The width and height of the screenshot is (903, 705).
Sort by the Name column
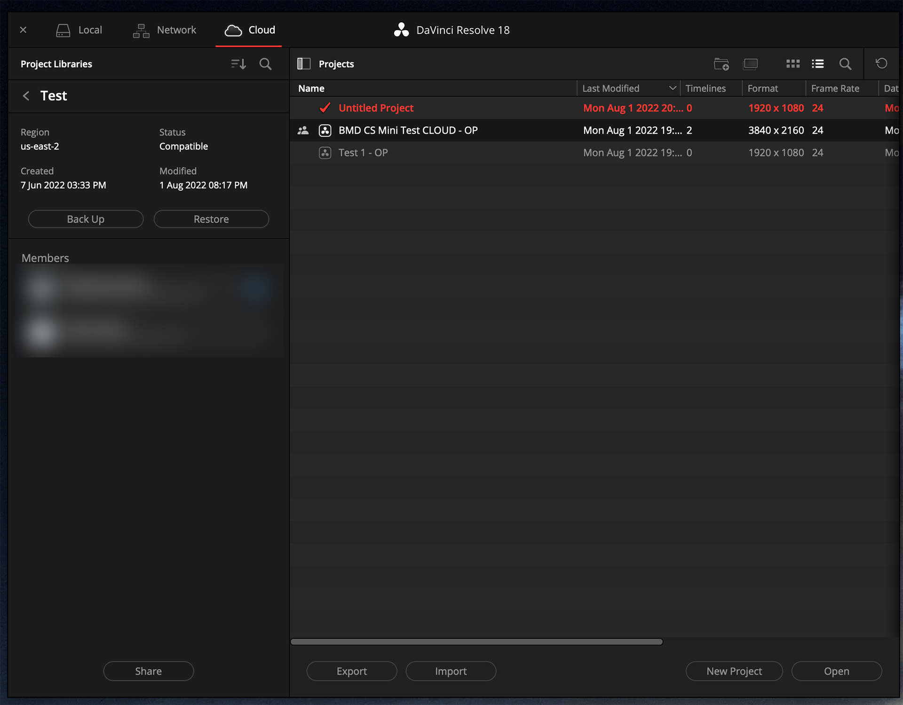tap(433, 88)
